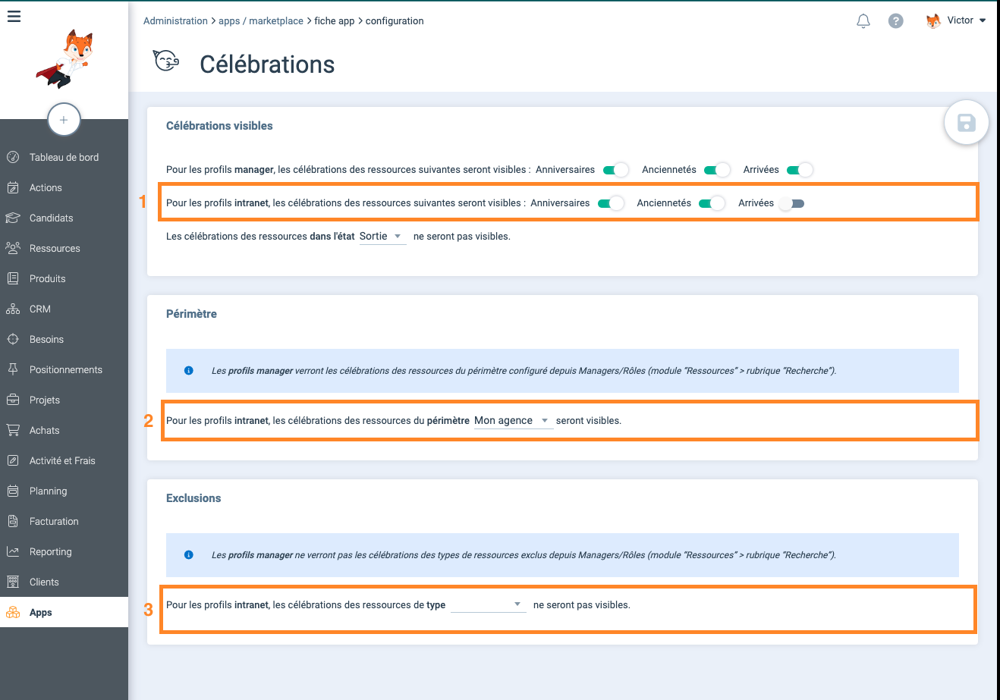
Task: Open Ressources in the sidebar
Action: point(64,248)
